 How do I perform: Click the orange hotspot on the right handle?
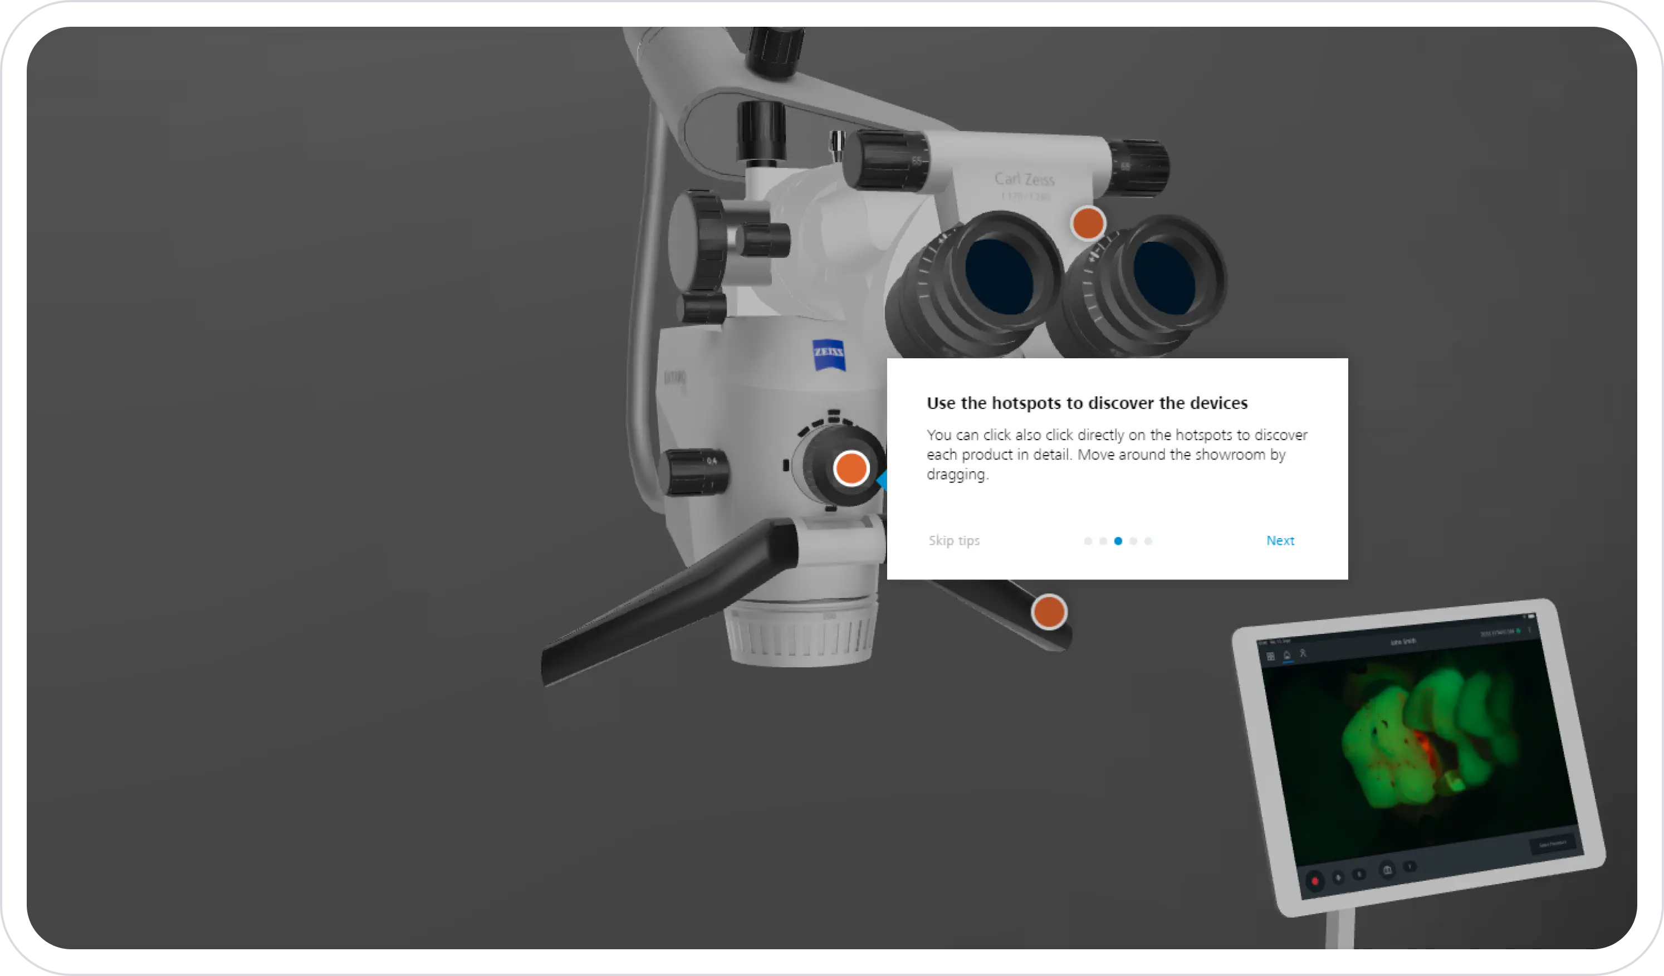tap(1049, 612)
